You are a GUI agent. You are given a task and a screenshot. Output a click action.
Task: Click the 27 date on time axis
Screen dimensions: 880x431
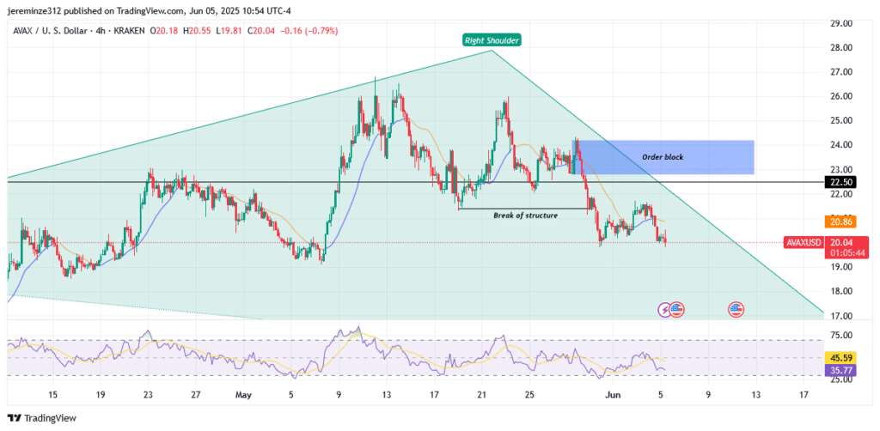point(195,395)
